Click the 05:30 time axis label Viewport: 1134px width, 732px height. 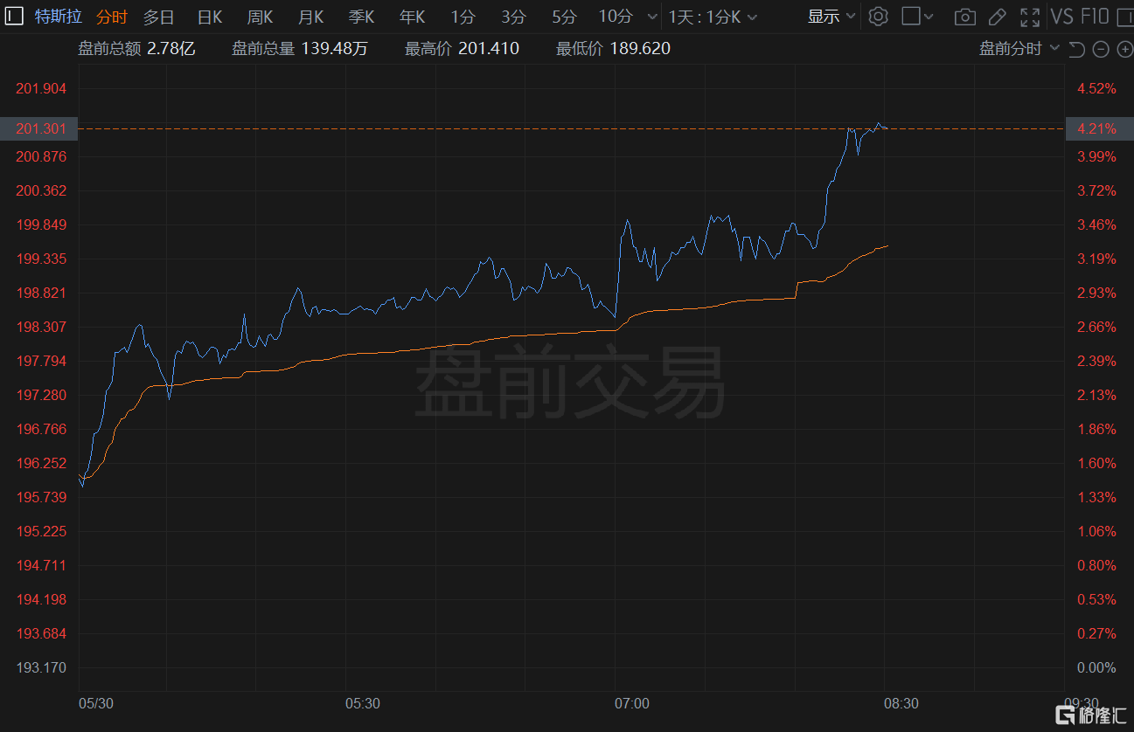click(362, 703)
